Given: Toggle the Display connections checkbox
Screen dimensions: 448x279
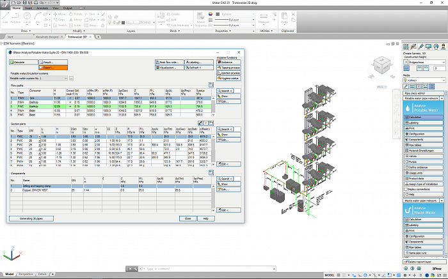Looking at the screenshot, I should coord(406,189).
